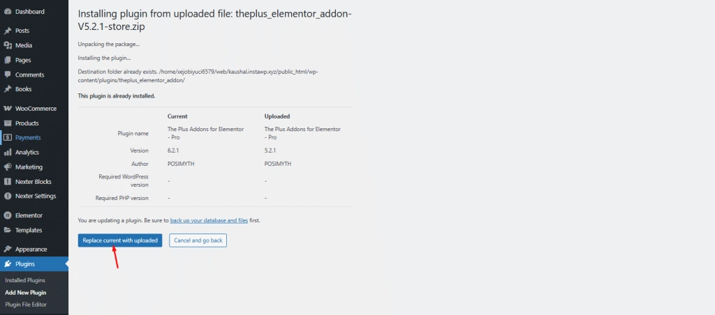
Task: Click the Templates folder icon
Action: click(8, 230)
